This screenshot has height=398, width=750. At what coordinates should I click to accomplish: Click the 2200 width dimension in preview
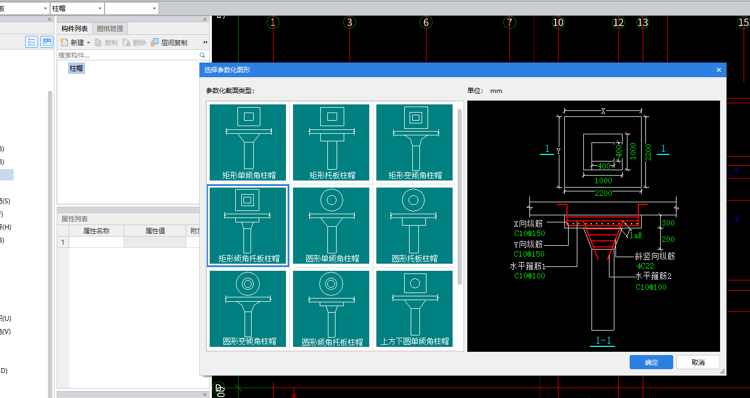click(x=603, y=193)
